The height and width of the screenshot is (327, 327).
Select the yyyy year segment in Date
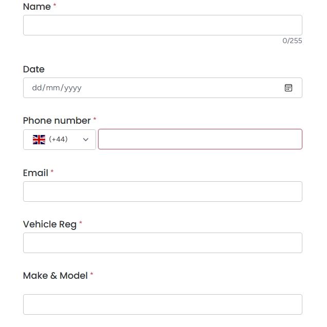click(72, 88)
